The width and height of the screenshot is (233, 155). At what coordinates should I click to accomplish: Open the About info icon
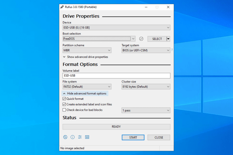(x=72, y=137)
